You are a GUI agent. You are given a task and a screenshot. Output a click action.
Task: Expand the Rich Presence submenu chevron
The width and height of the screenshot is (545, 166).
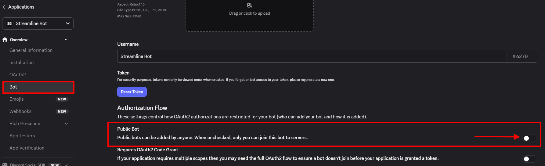(x=66, y=124)
